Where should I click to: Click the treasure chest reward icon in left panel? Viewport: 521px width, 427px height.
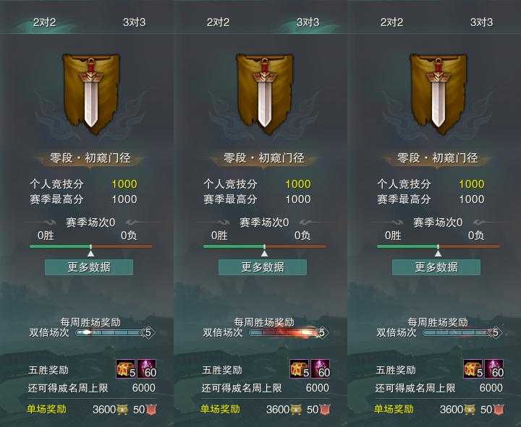[x=126, y=369]
